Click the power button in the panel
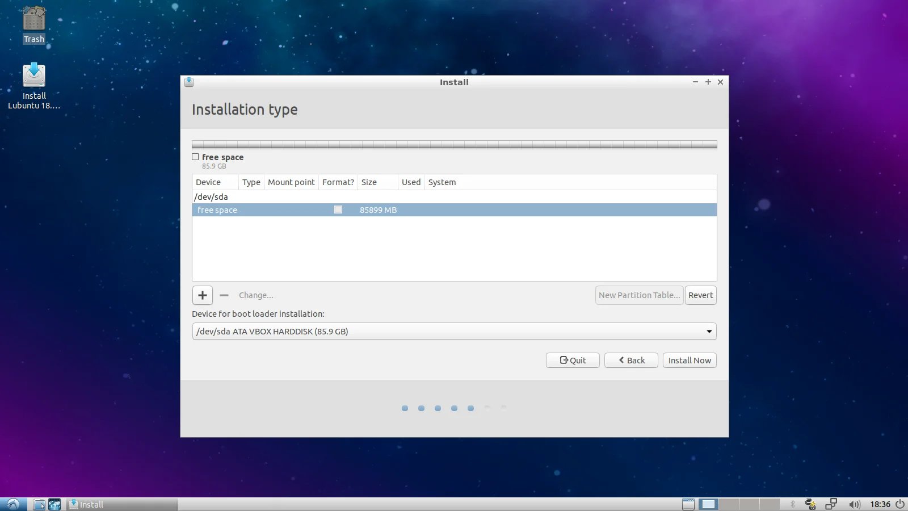This screenshot has height=511, width=908. coord(900,504)
